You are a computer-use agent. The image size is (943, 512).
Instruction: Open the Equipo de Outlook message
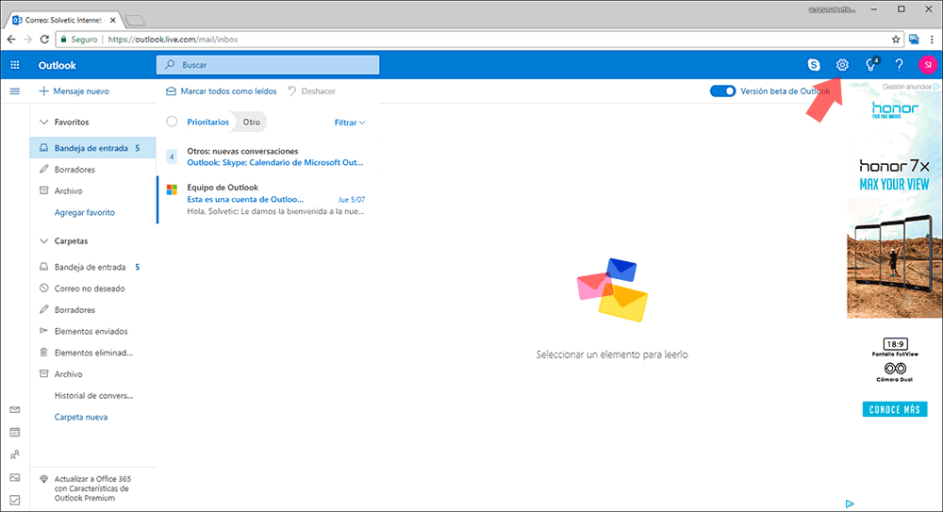(x=268, y=199)
